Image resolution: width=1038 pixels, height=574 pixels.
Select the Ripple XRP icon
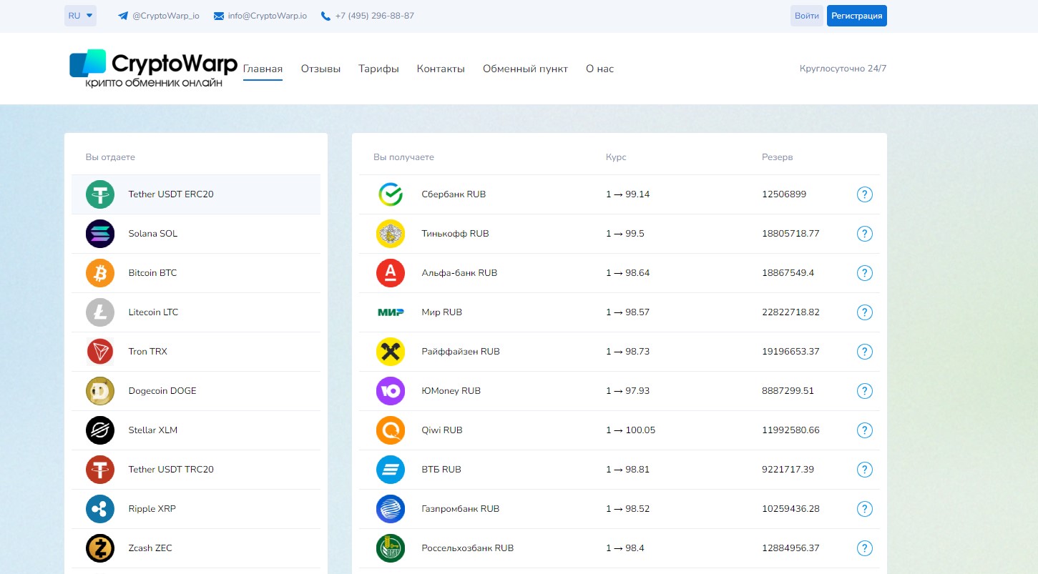coord(100,509)
